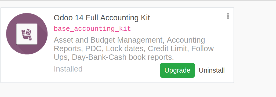276x97 pixels.
Task: Click the white square tile inside purple icon
Action: coord(27,34)
